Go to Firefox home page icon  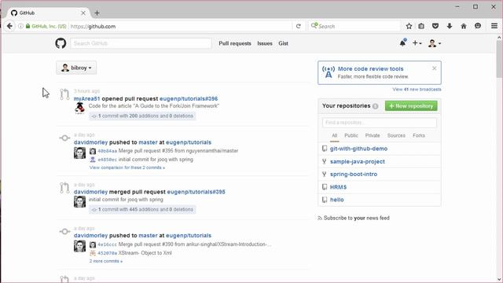point(464,26)
